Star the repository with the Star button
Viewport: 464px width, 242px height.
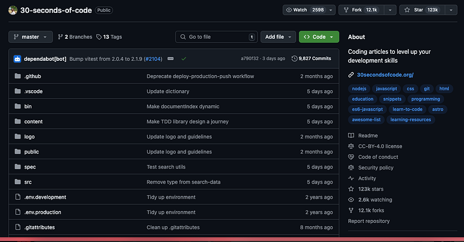tap(422, 10)
